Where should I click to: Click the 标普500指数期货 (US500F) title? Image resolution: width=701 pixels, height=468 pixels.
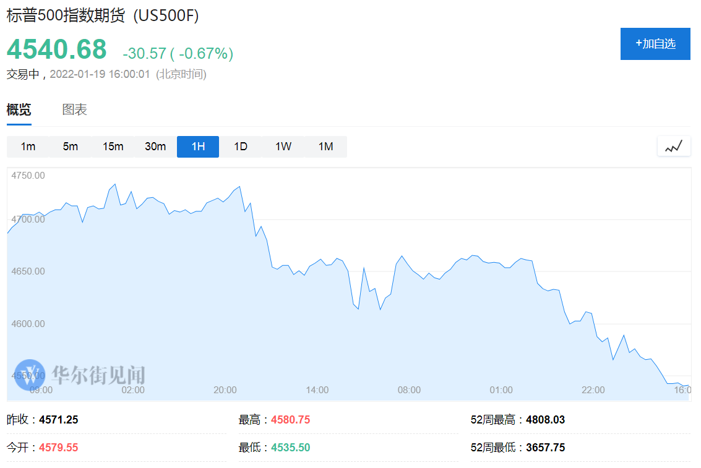pos(103,17)
